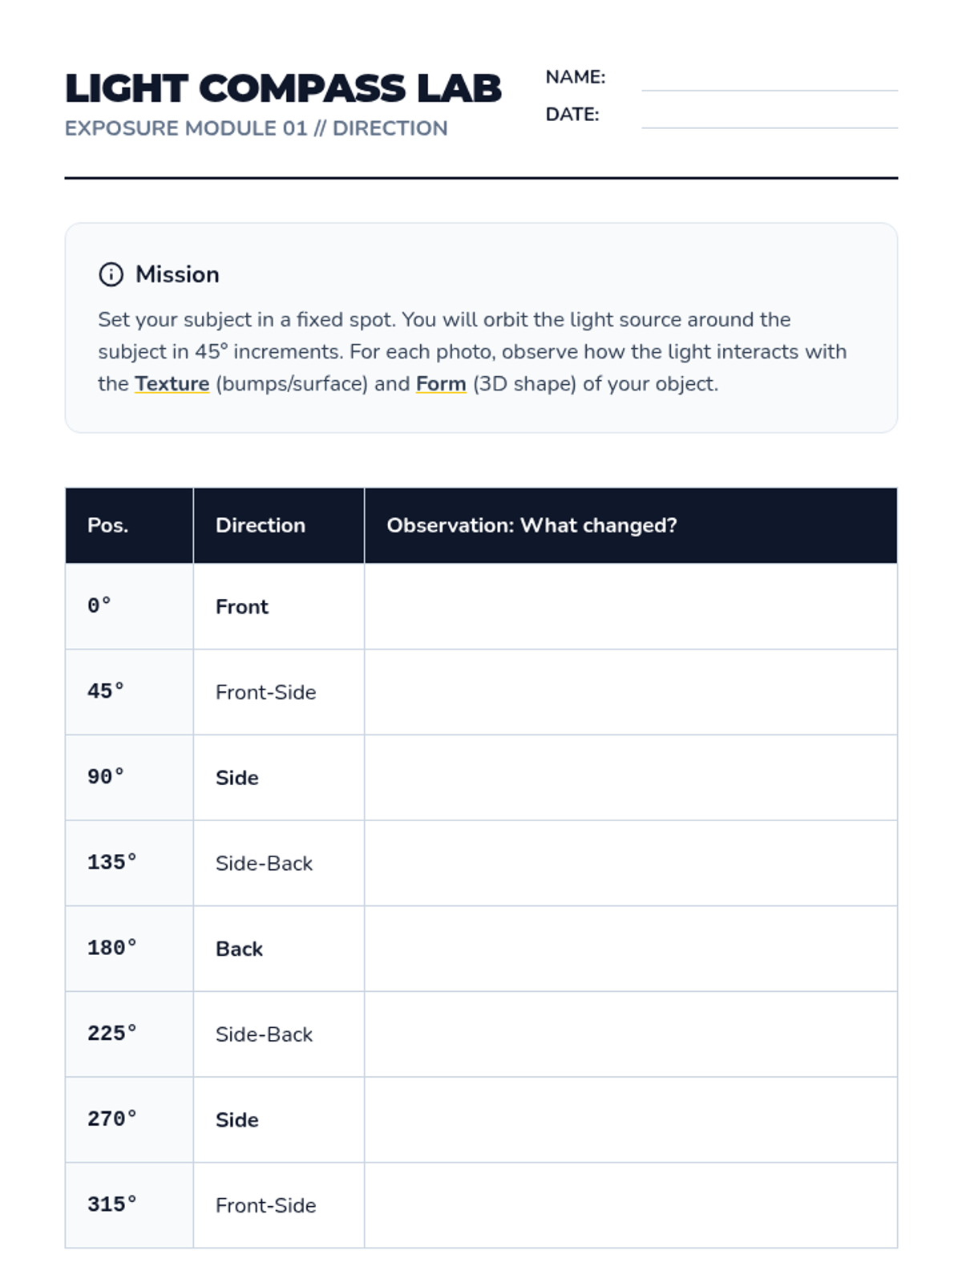Click the underlined Texture term
Screen dimensions: 962x1283
[x=172, y=384]
